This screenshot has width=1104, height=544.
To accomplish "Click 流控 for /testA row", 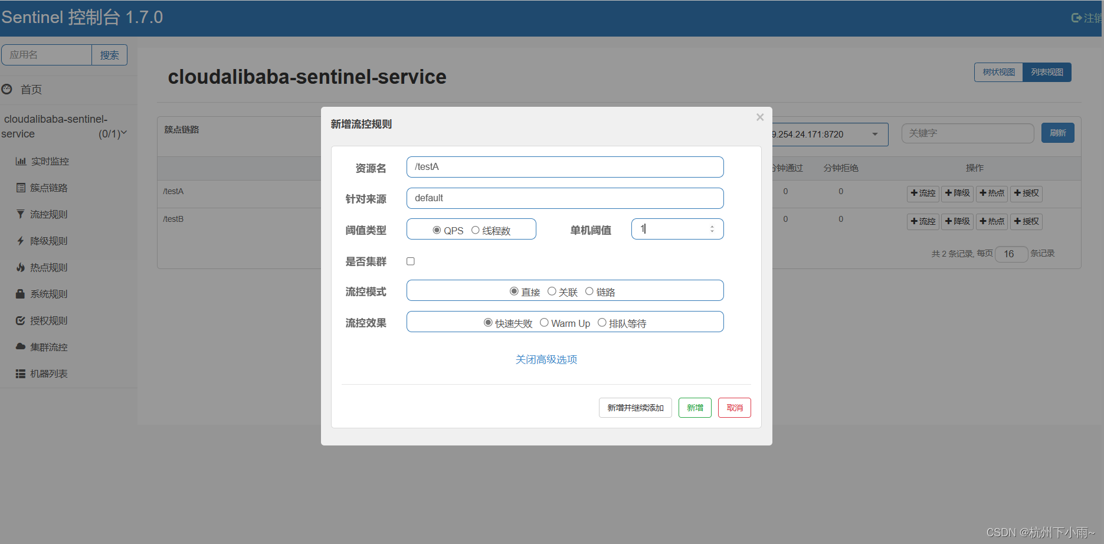I will tap(923, 193).
